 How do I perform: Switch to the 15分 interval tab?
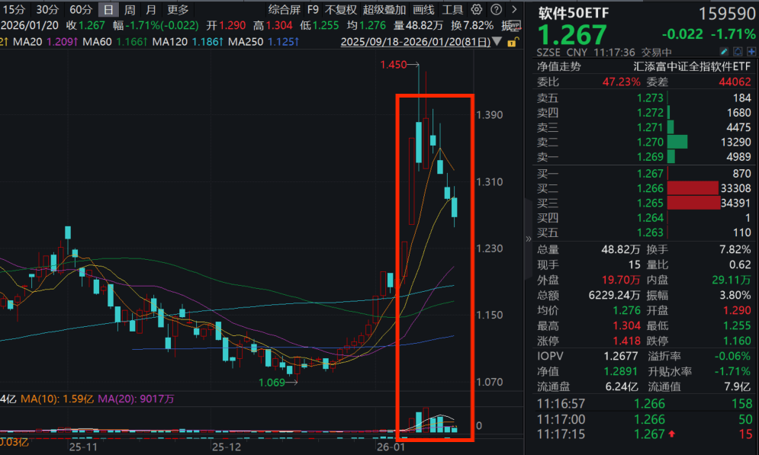point(17,10)
